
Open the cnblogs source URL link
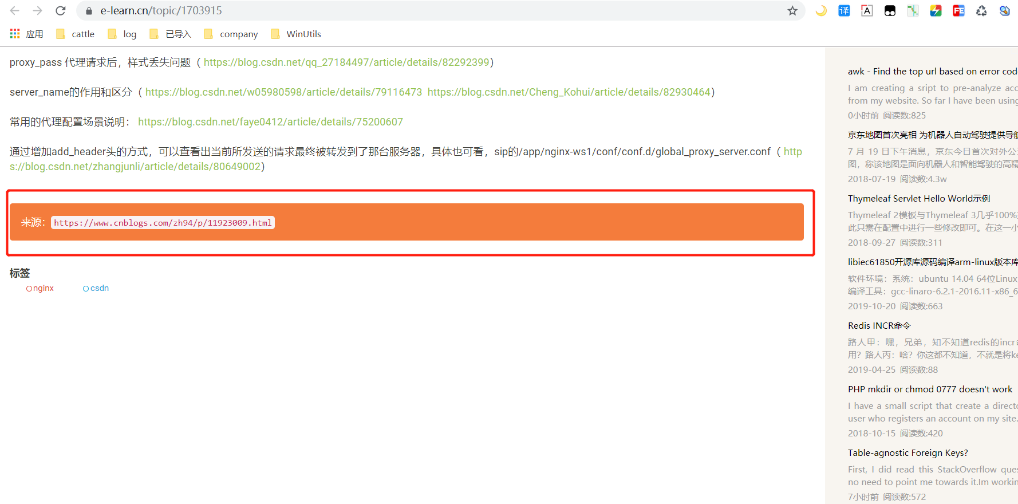[163, 223]
